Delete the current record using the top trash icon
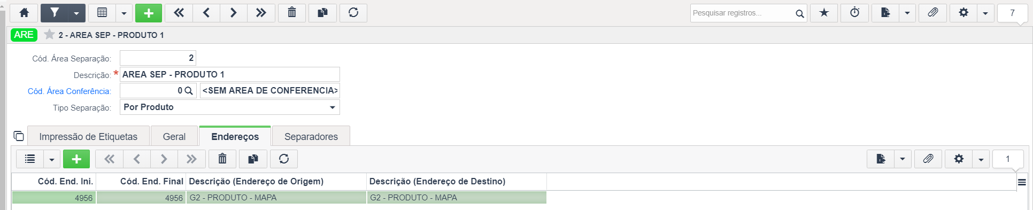Image resolution: width=1033 pixels, height=210 pixels. pos(292,13)
